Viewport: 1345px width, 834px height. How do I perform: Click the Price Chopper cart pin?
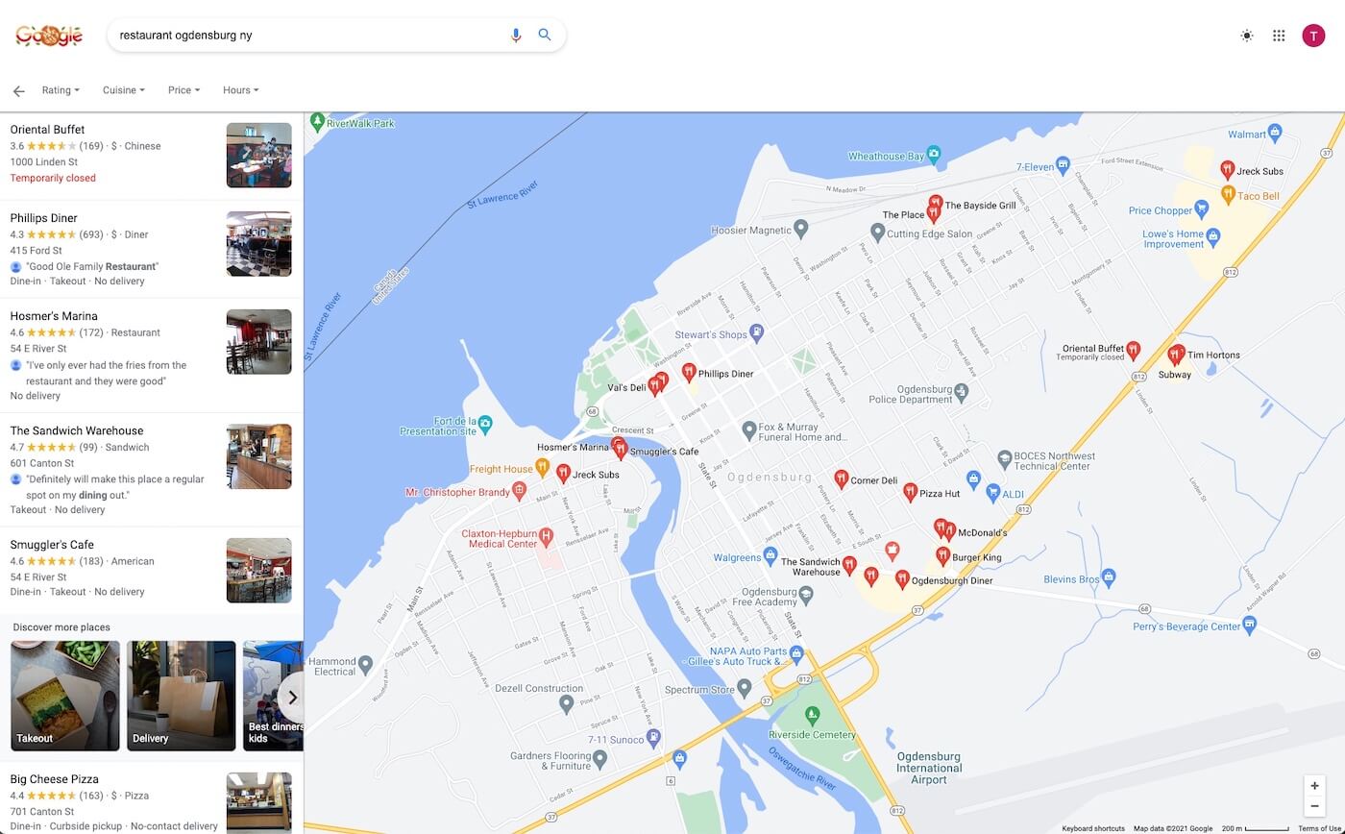click(x=1201, y=208)
